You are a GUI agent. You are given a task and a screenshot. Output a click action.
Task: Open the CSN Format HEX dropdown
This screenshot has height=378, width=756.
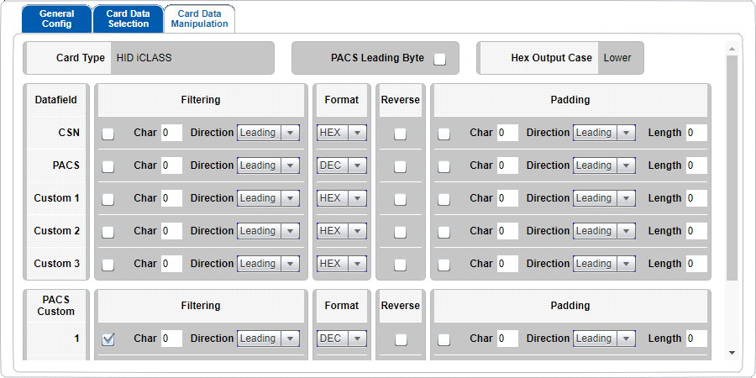point(341,133)
